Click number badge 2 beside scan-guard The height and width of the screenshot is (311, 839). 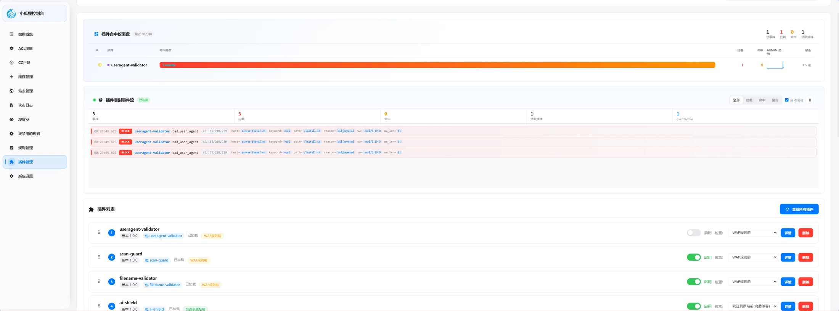coord(111,257)
